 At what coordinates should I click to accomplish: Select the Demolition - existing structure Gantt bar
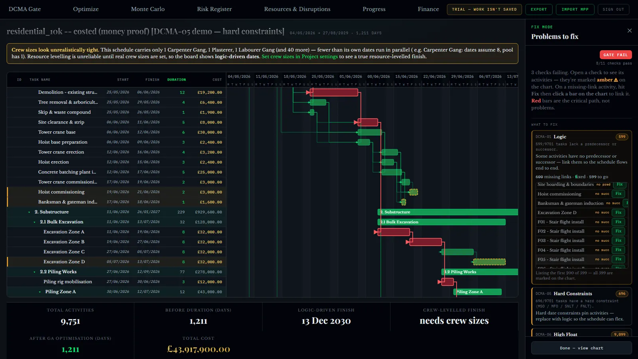click(x=334, y=93)
